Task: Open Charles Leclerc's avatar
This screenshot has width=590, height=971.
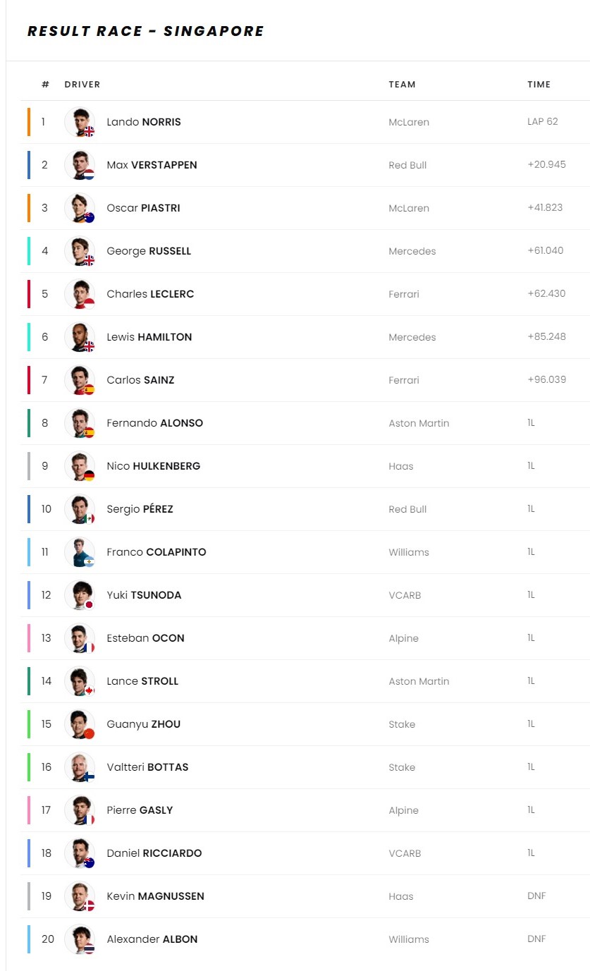Action: 79,294
